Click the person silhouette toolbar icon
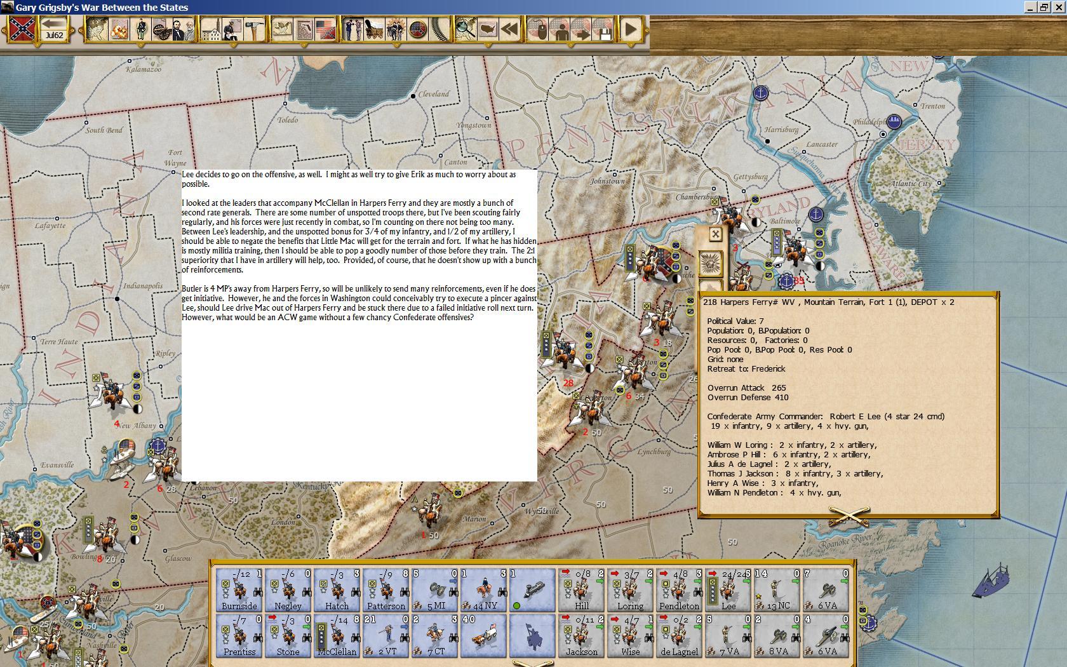 pyautogui.click(x=560, y=29)
